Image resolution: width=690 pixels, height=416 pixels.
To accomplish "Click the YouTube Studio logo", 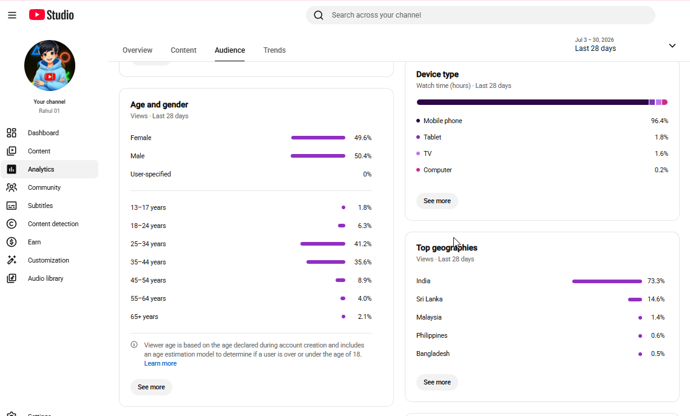I will pyautogui.click(x=52, y=15).
